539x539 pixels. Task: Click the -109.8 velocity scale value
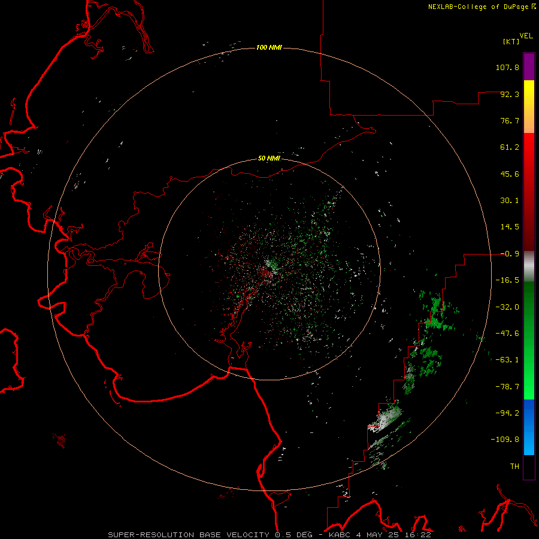505,440
